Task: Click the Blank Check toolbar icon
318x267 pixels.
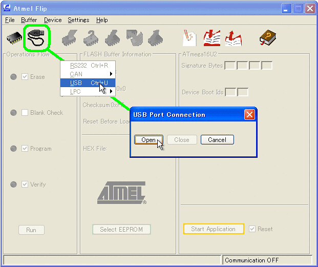Action: [92, 37]
